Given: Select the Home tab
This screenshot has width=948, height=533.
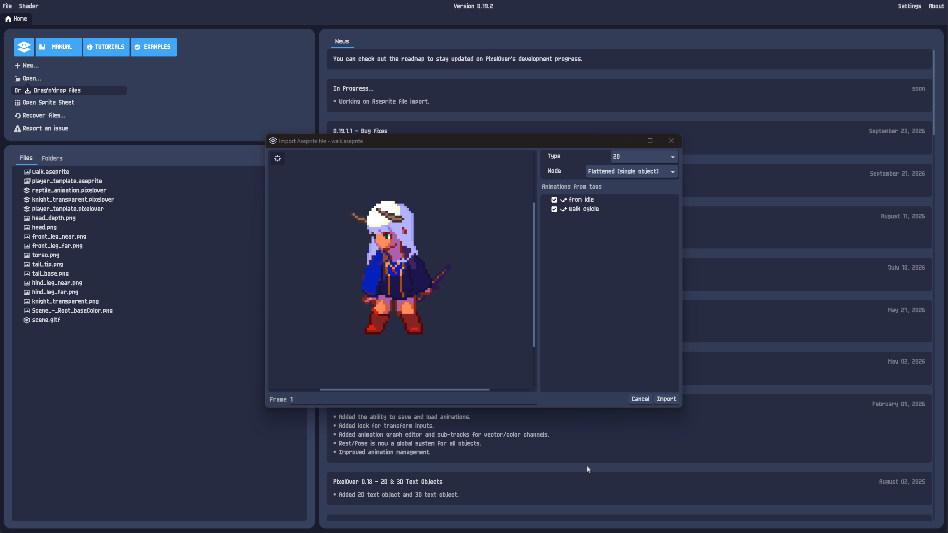Looking at the screenshot, I should pos(16,19).
